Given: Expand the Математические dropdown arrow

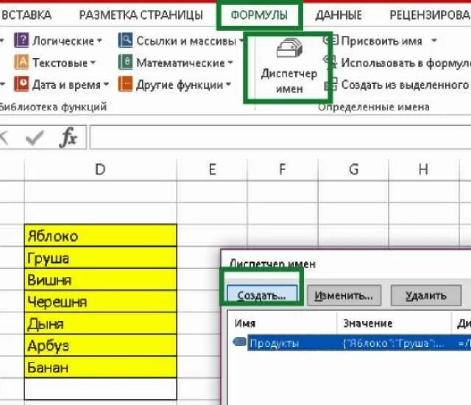Looking at the screenshot, I should coord(230,63).
